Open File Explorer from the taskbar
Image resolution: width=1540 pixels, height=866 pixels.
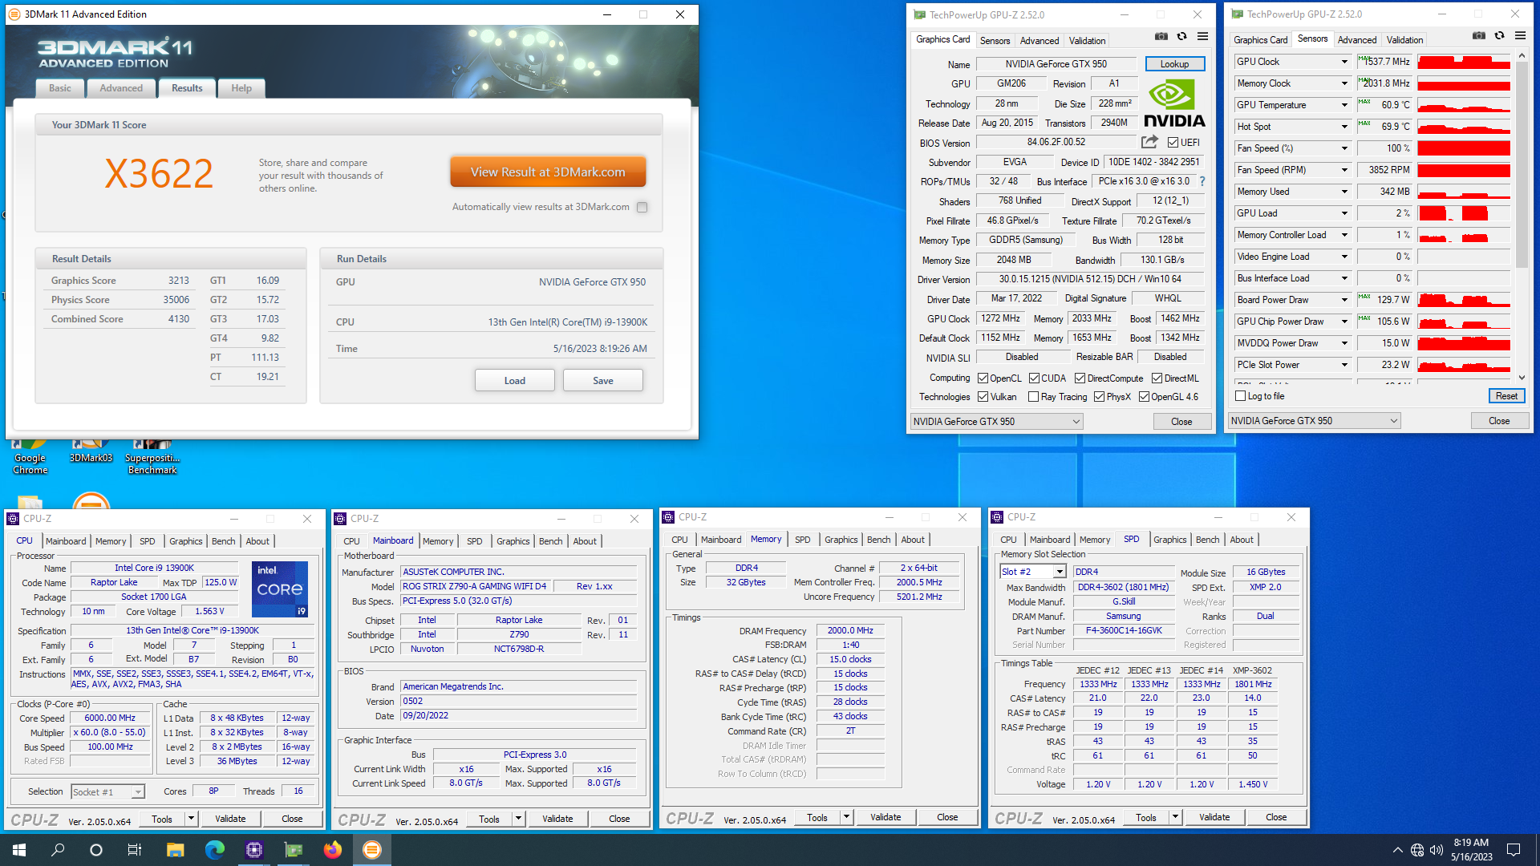tap(175, 850)
